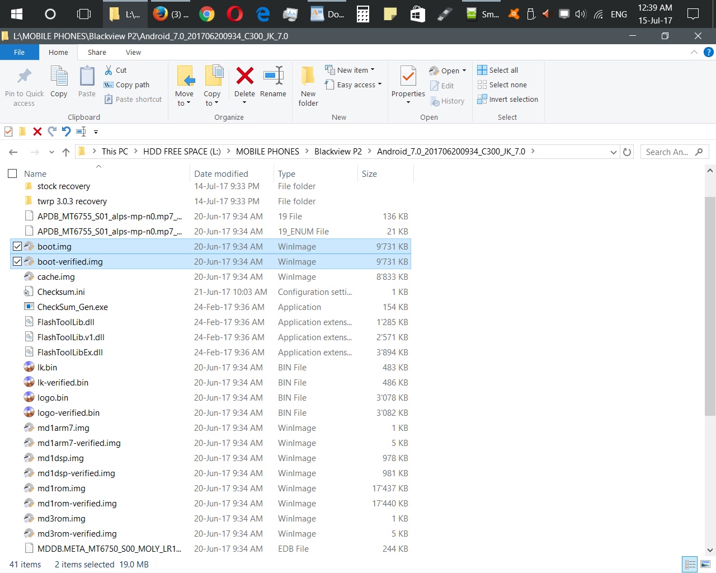Open the Properties dropdown arrow
This screenshot has height=573, width=716.
pos(408,103)
